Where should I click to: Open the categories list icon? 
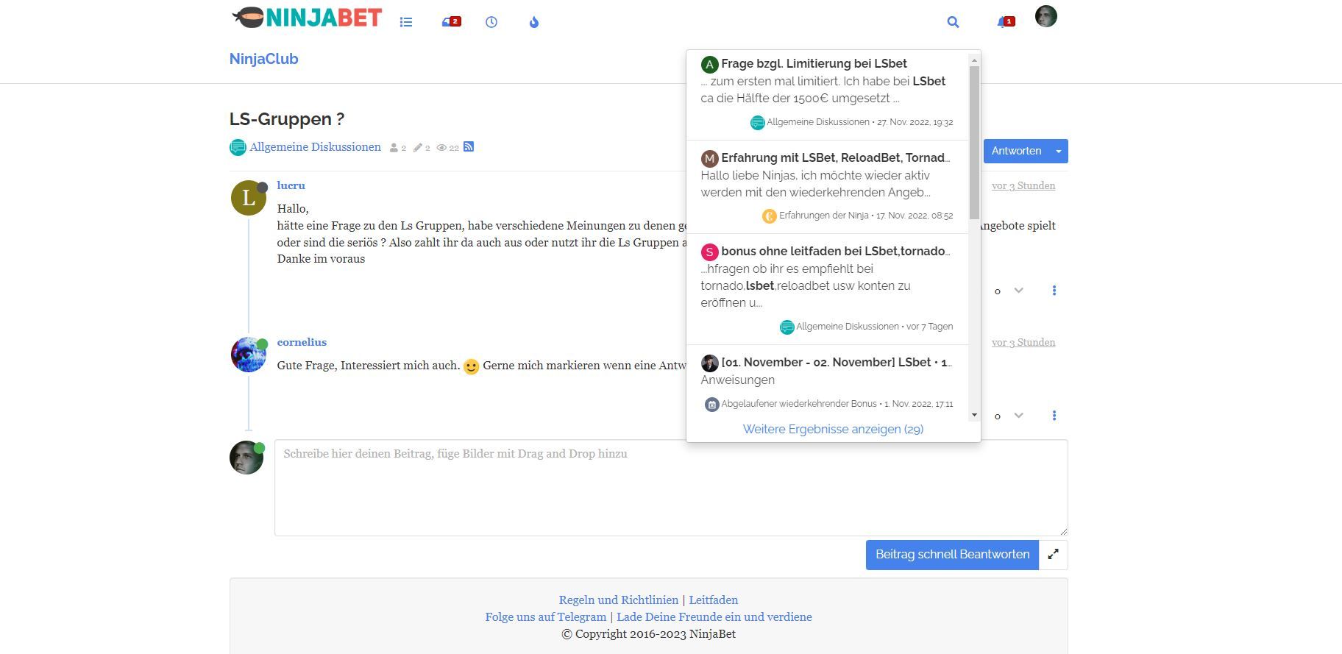[406, 22]
